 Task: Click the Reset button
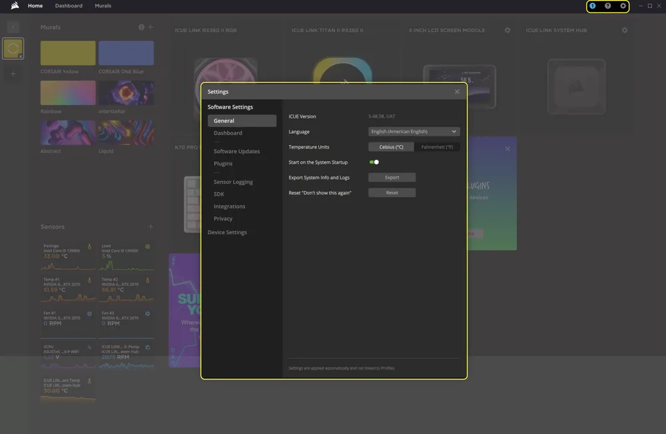click(392, 193)
